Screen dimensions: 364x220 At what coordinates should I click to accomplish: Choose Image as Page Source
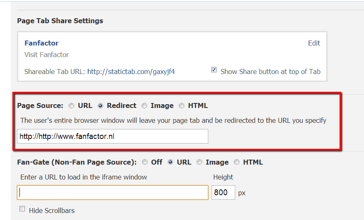tap(144, 106)
